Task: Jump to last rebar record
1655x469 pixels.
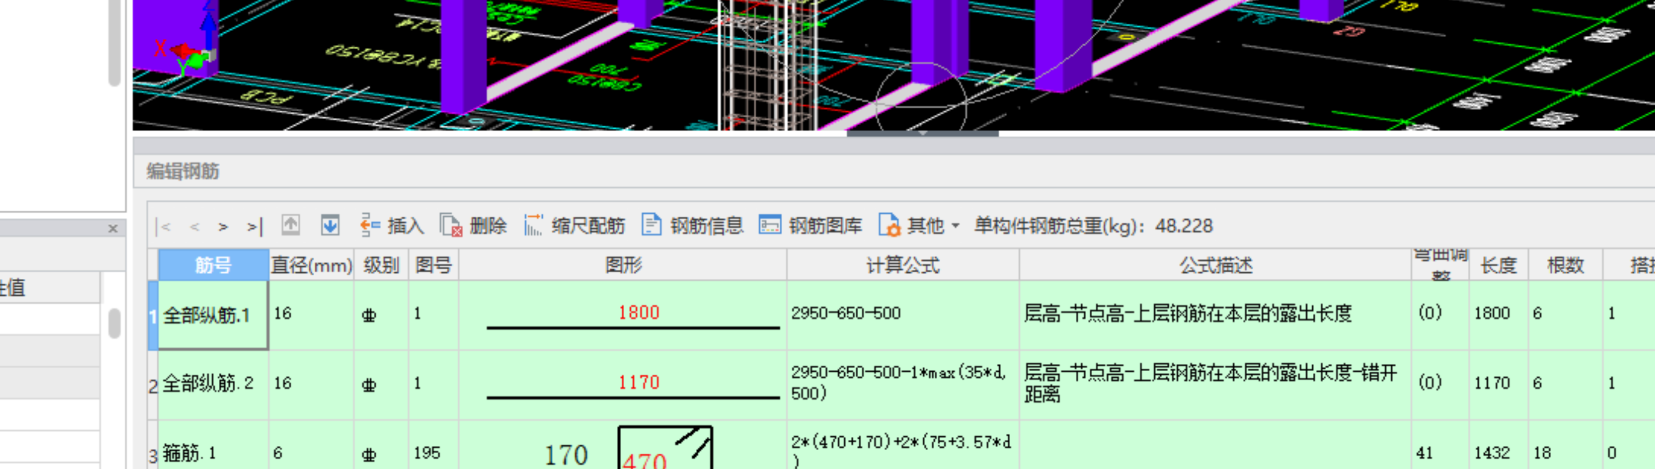Action: pyautogui.click(x=255, y=226)
